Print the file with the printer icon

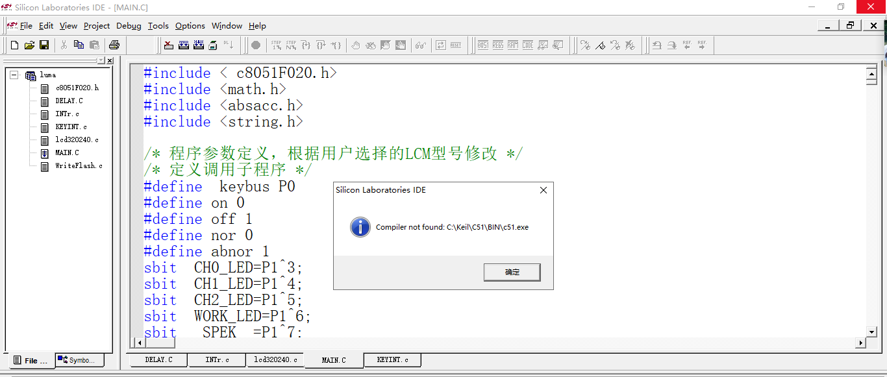(x=114, y=45)
